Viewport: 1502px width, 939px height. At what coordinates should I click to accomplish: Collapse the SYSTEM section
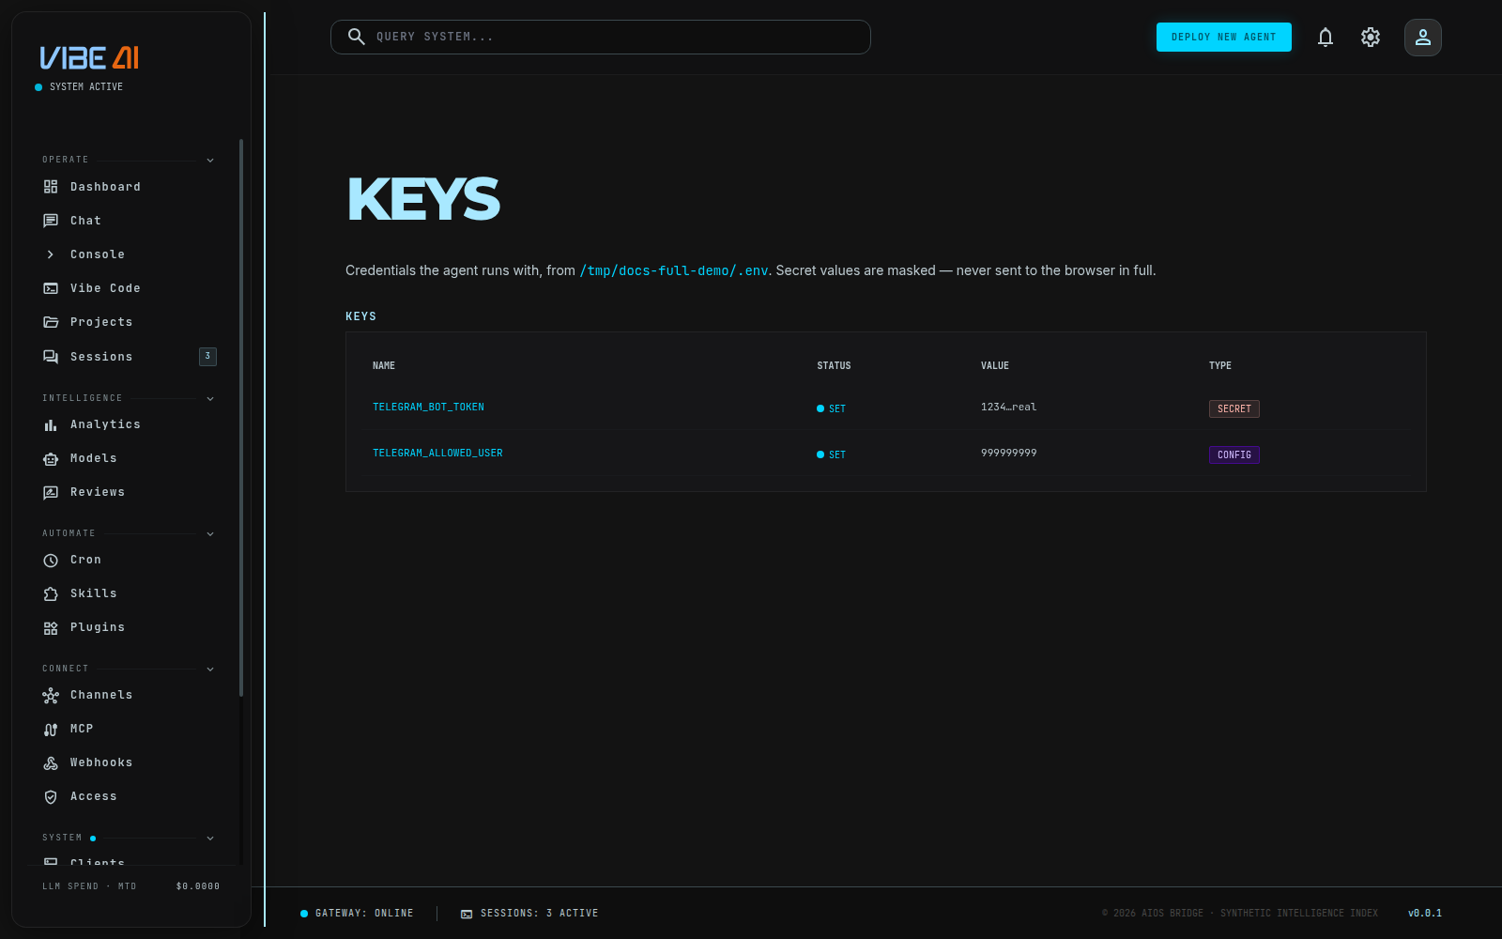pyautogui.click(x=210, y=838)
